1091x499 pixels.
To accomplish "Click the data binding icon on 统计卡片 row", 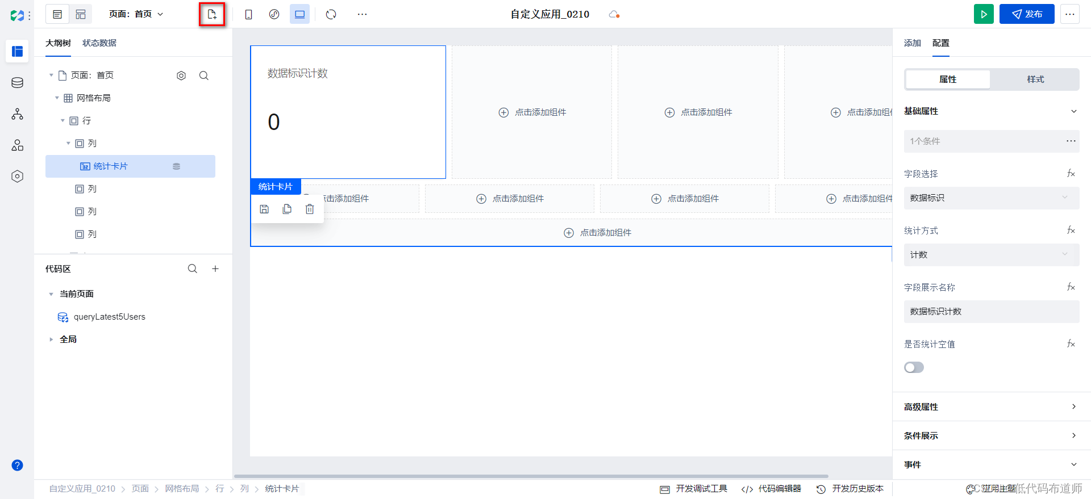I will (x=176, y=166).
